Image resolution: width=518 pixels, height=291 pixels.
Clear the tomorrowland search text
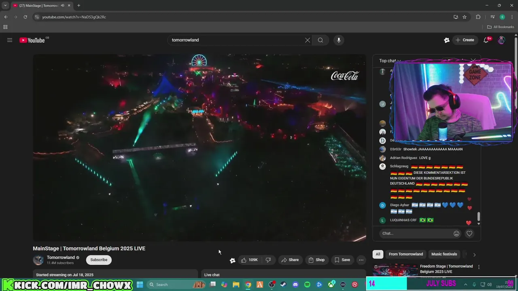308,40
